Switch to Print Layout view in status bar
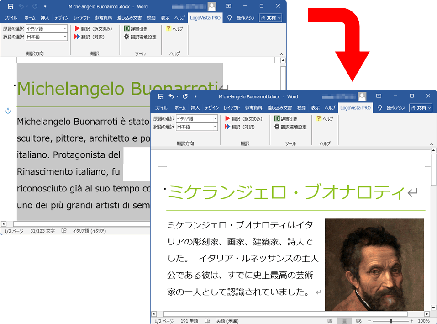The width and height of the screenshot is (437, 324). (x=344, y=321)
